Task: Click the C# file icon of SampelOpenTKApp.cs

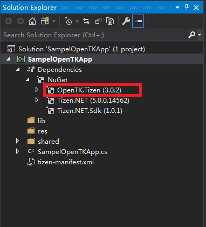Action: click(x=31, y=151)
